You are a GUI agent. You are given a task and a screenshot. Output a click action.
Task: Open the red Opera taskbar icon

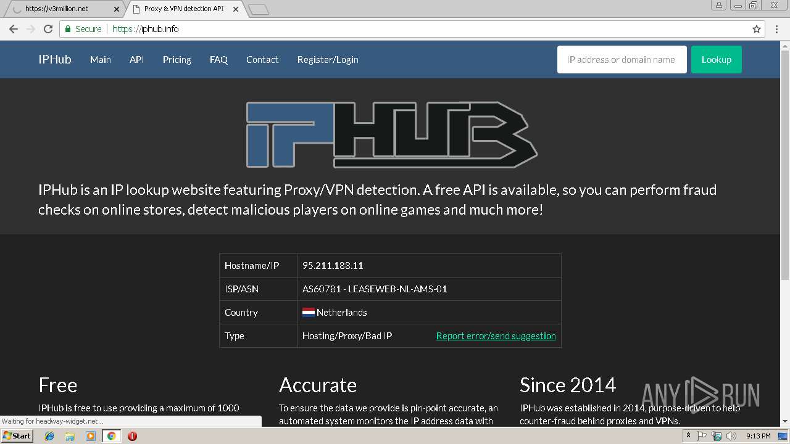coord(132,436)
